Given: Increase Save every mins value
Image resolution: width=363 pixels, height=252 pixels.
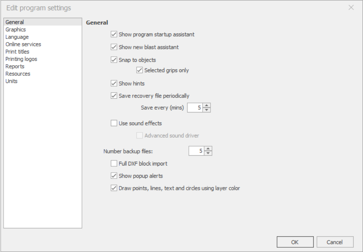Looking at the screenshot, I should pyautogui.click(x=207, y=105).
